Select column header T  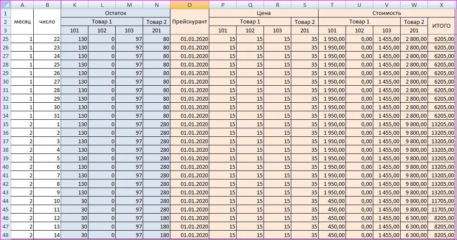[332, 5]
